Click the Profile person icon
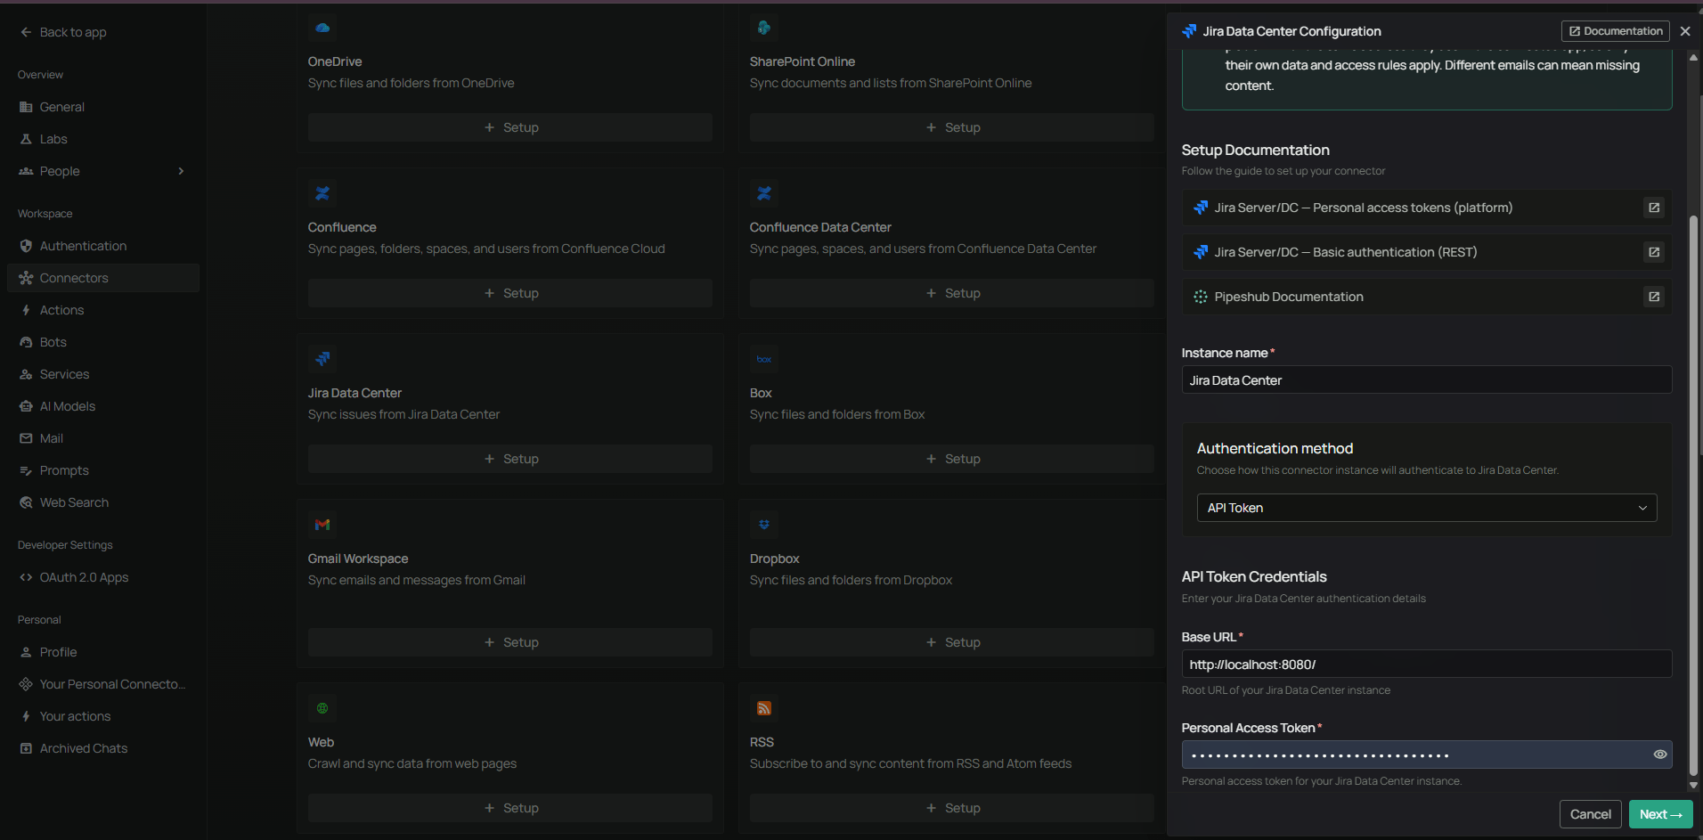Screen dimensions: 1703x840 (x=26, y=652)
